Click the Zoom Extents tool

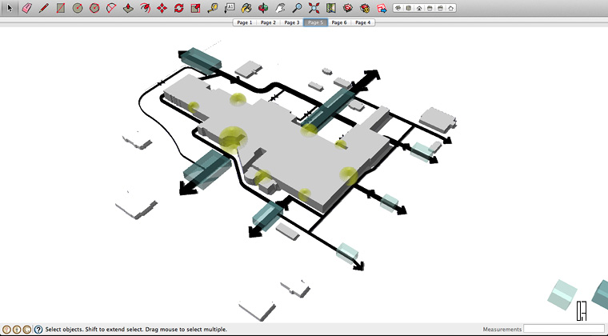click(314, 8)
